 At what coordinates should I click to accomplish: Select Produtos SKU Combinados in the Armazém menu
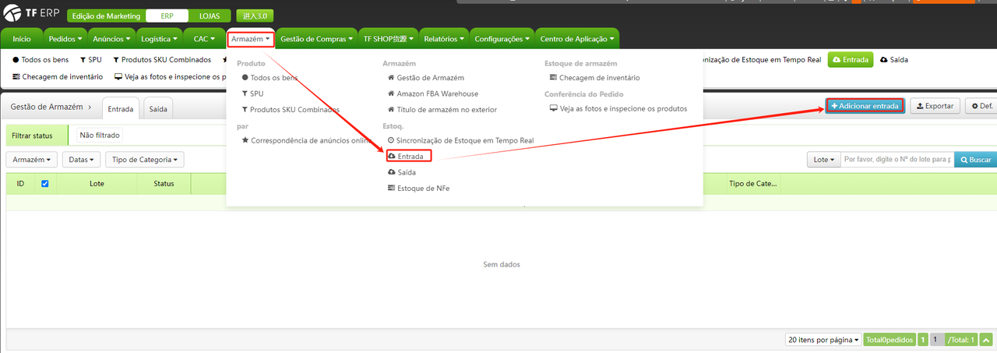[291, 109]
